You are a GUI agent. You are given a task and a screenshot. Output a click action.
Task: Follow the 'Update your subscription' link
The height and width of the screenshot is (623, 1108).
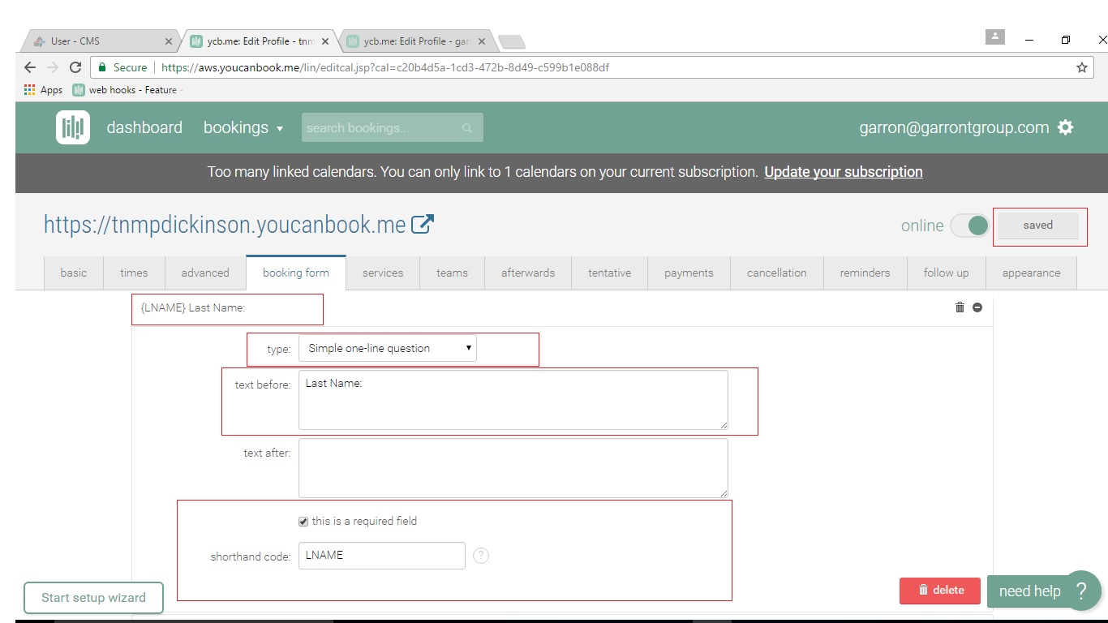pos(843,172)
